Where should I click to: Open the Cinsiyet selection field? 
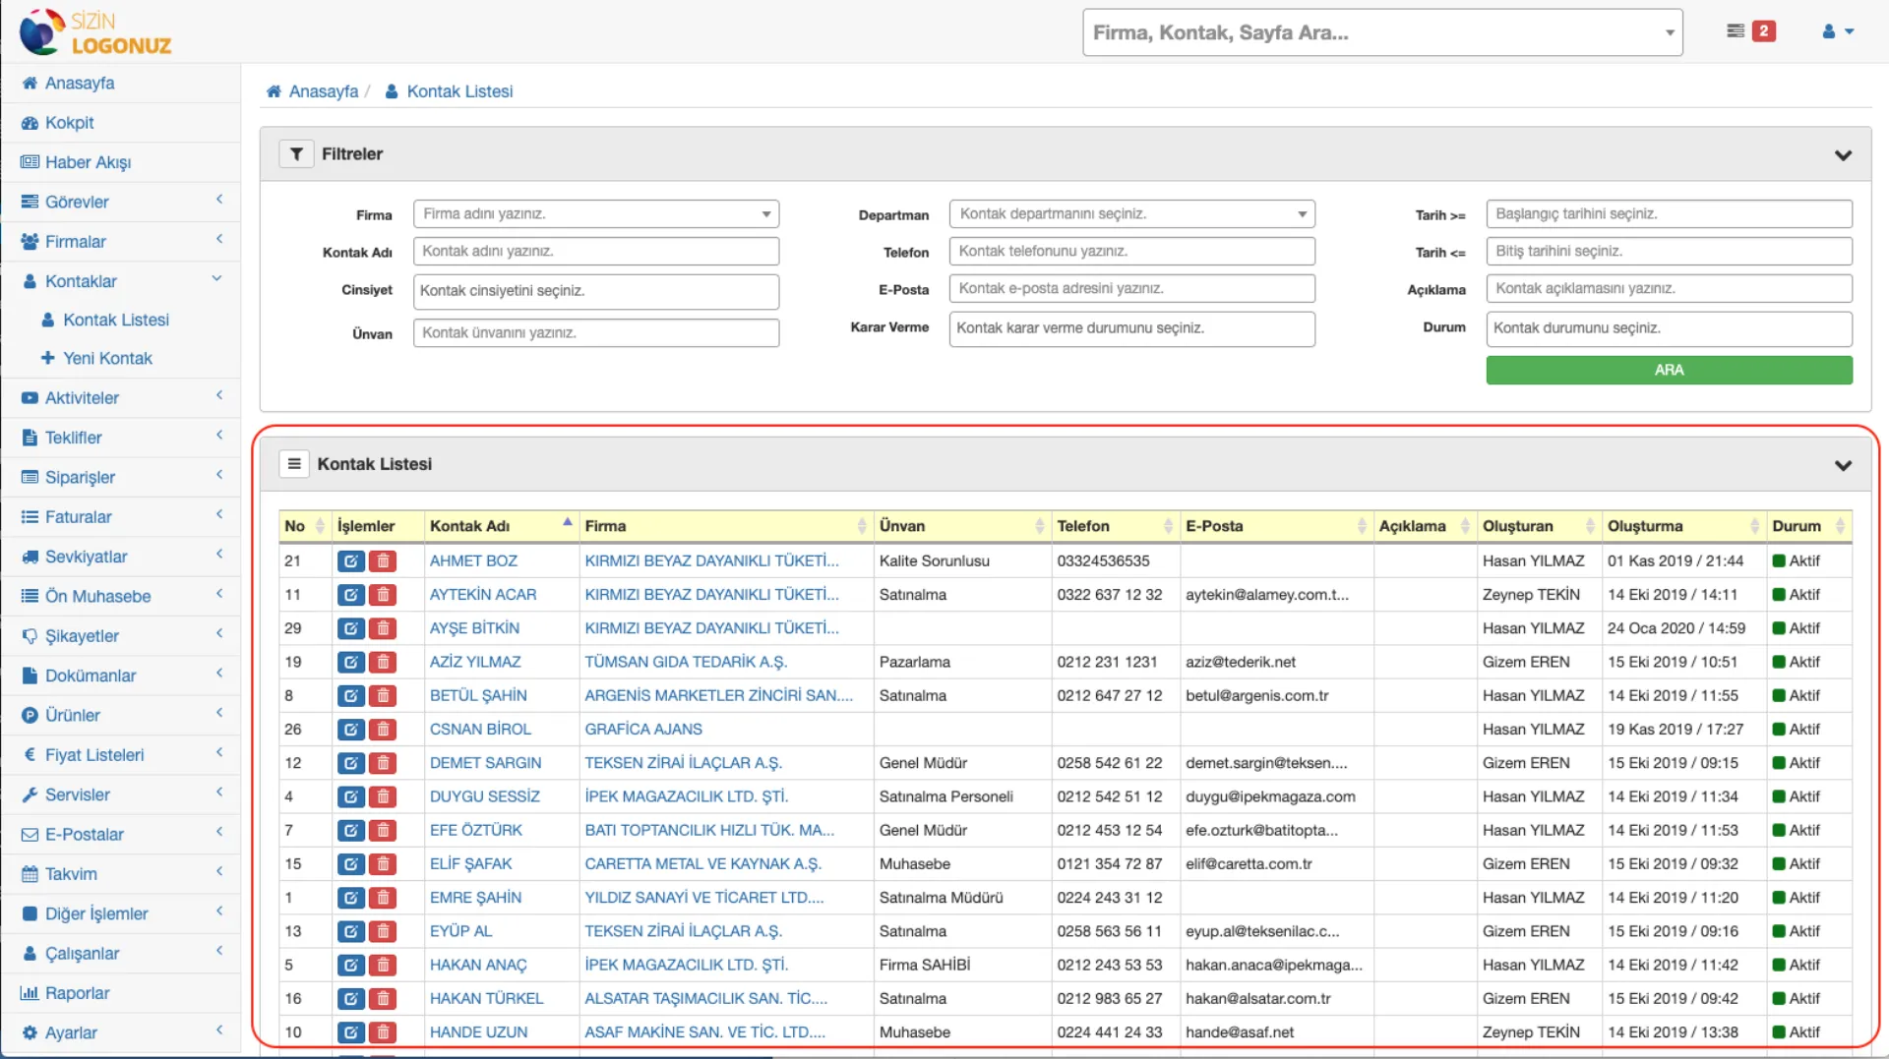click(x=596, y=291)
